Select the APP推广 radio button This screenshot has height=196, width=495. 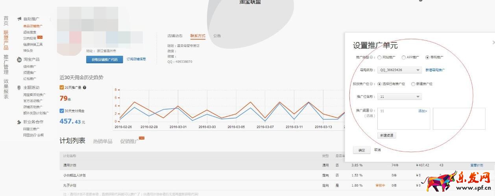coord(403,57)
